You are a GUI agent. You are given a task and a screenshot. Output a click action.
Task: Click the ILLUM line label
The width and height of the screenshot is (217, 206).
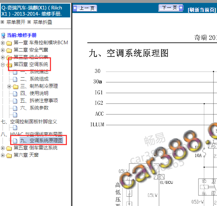tap(97, 124)
